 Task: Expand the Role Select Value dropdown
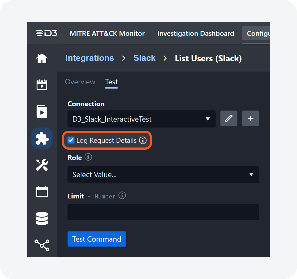(x=163, y=174)
